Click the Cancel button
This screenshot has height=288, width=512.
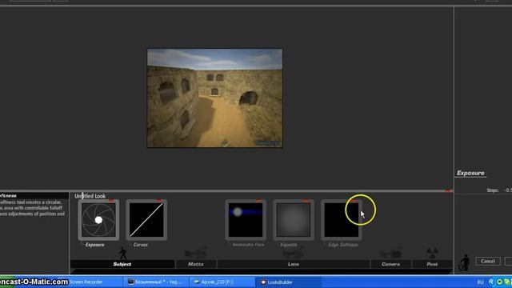[488, 262]
